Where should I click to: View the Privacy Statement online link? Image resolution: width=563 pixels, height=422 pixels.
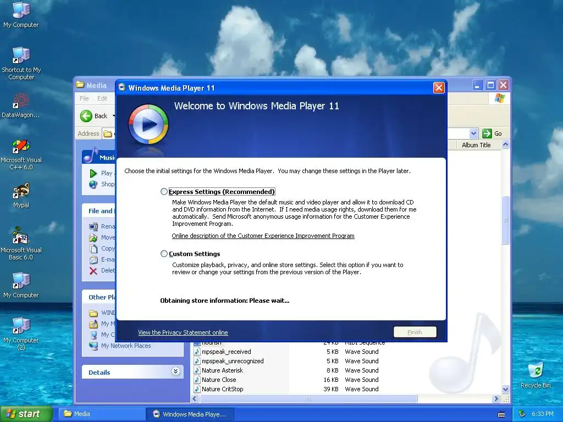point(183,332)
